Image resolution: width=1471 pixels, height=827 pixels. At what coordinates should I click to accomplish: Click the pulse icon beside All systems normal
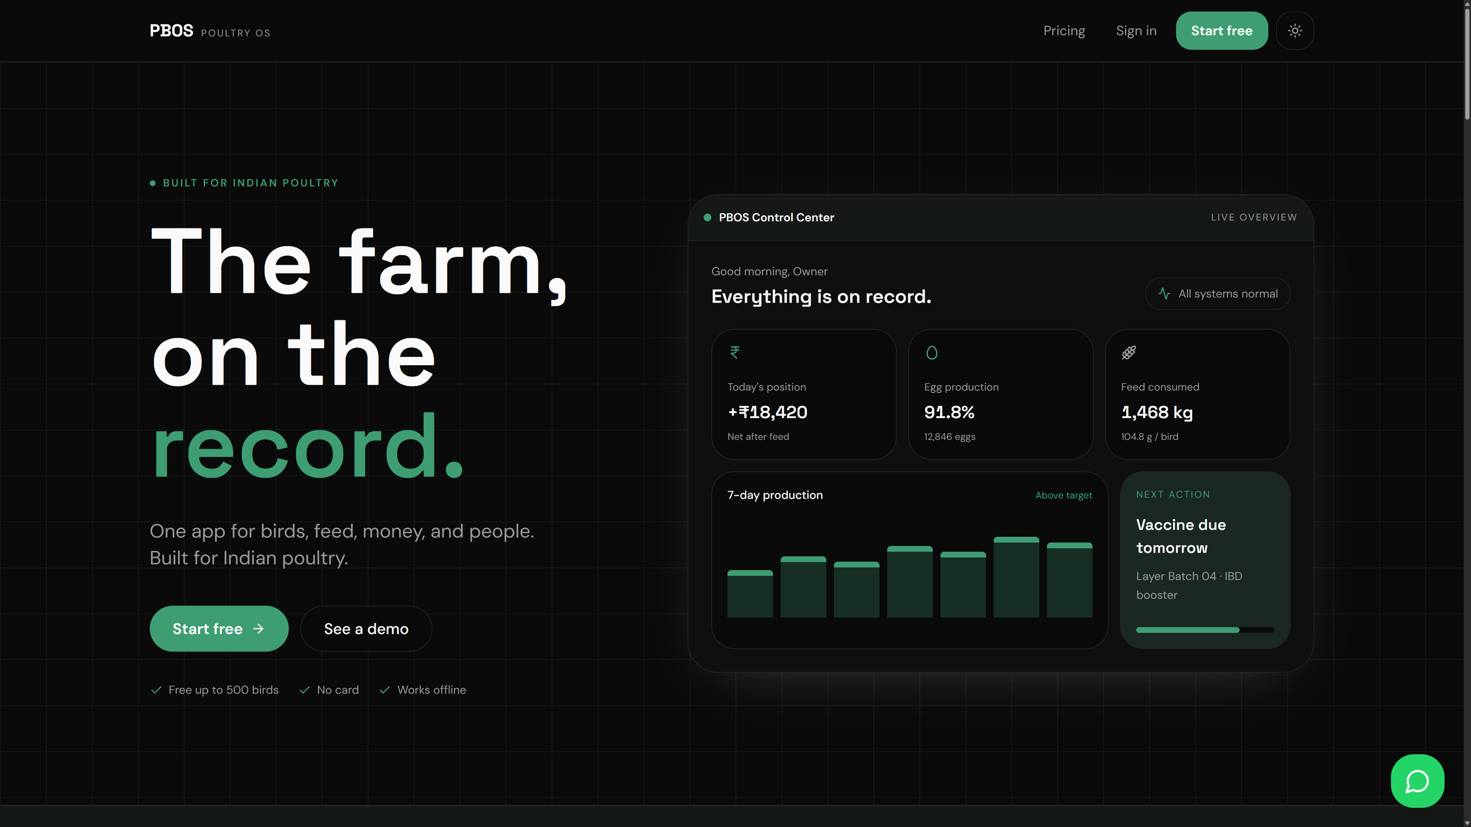[x=1164, y=293]
